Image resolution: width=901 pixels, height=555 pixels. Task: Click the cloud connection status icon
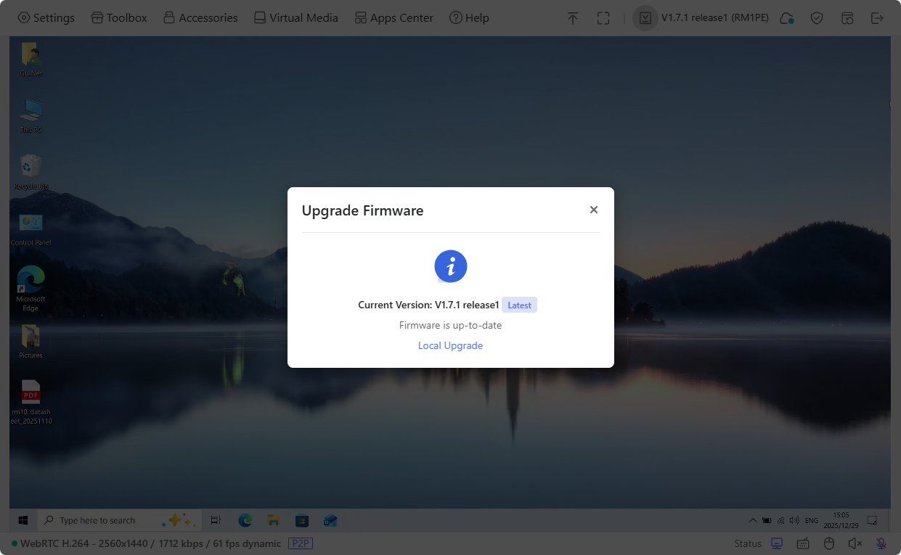click(787, 17)
